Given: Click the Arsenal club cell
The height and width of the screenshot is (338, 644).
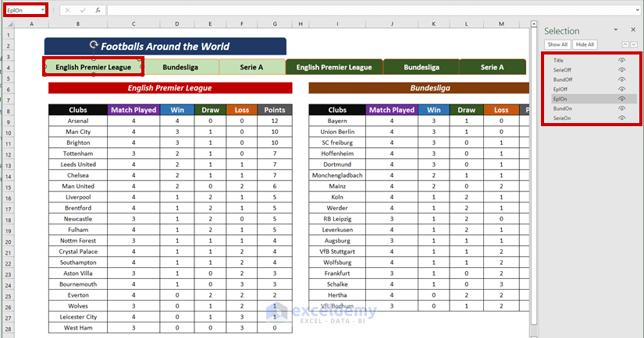Looking at the screenshot, I should [x=78, y=121].
